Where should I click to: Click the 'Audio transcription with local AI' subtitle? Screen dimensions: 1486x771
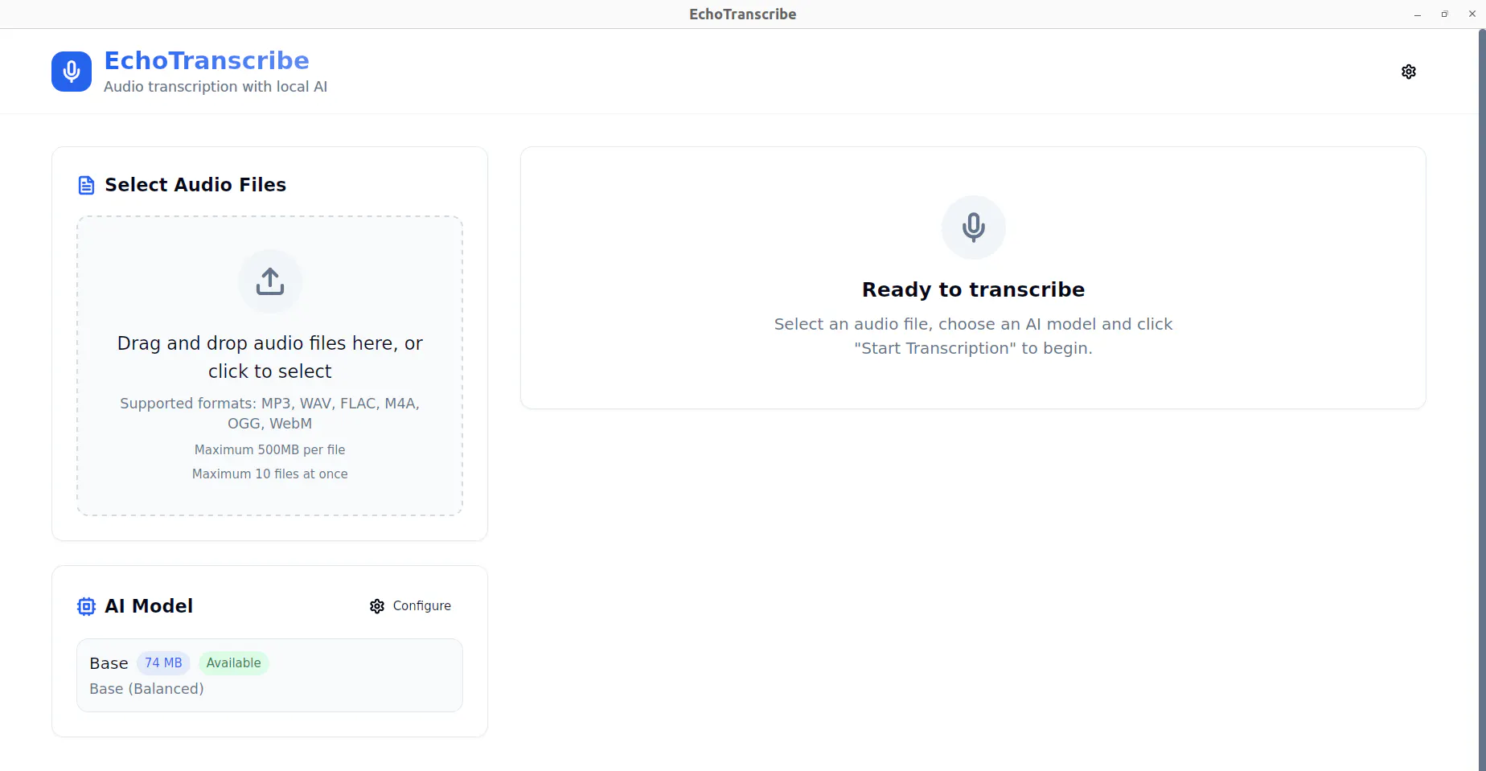point(216,87)
